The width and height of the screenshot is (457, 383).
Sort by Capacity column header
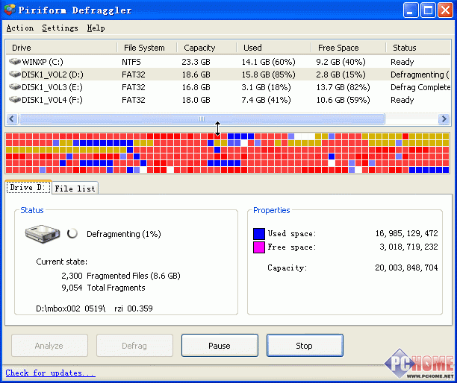[206, 48]
